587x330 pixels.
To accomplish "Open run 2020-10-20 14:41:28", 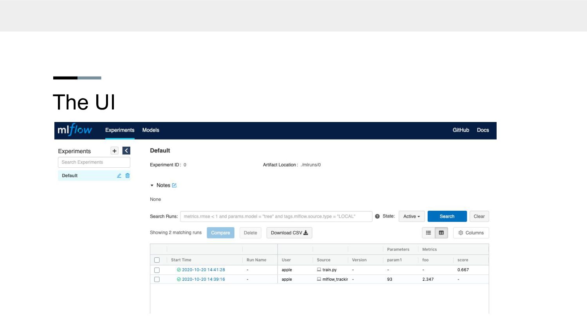I will [203, 270].
